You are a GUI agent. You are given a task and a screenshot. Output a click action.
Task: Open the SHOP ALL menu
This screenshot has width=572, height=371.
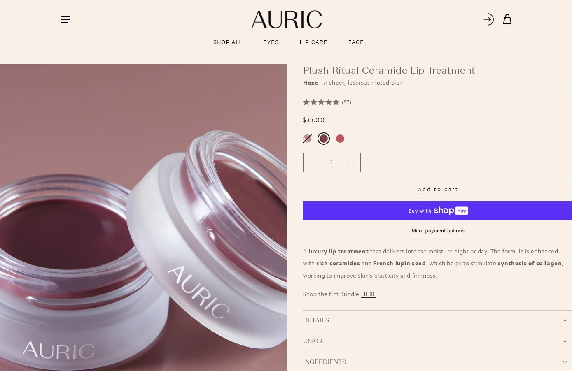(228, 42)
